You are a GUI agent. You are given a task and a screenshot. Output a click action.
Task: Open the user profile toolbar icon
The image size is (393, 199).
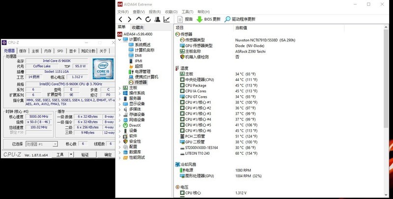157,19
